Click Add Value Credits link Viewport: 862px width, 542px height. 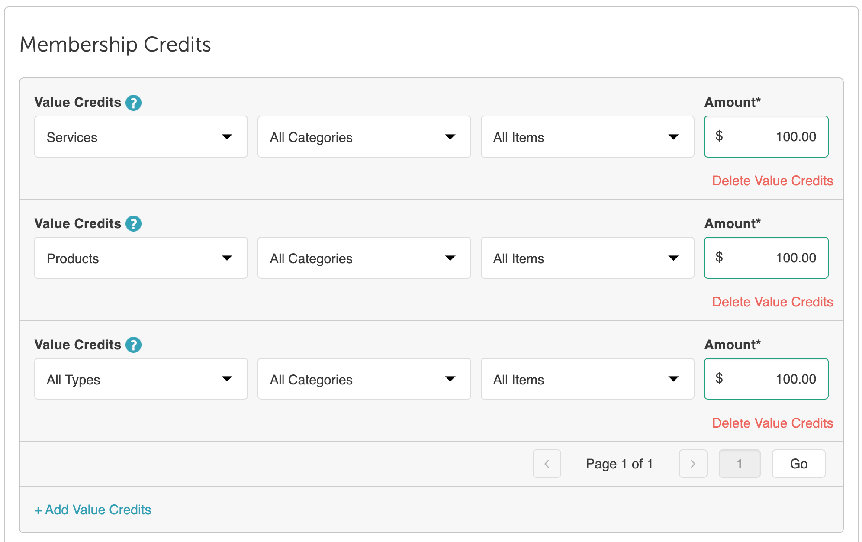pos(93,510)
